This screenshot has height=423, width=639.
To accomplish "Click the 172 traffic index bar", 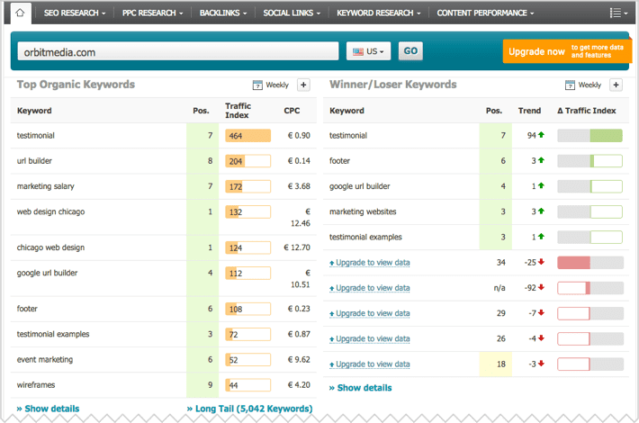I will 247,186.
